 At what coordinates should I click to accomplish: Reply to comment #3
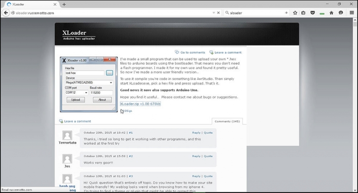(196, 176)
